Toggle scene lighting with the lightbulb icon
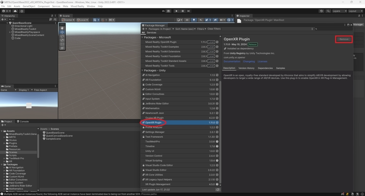Image resolution: width=365 pixels, height=196 pixels. tap(194, 20)
